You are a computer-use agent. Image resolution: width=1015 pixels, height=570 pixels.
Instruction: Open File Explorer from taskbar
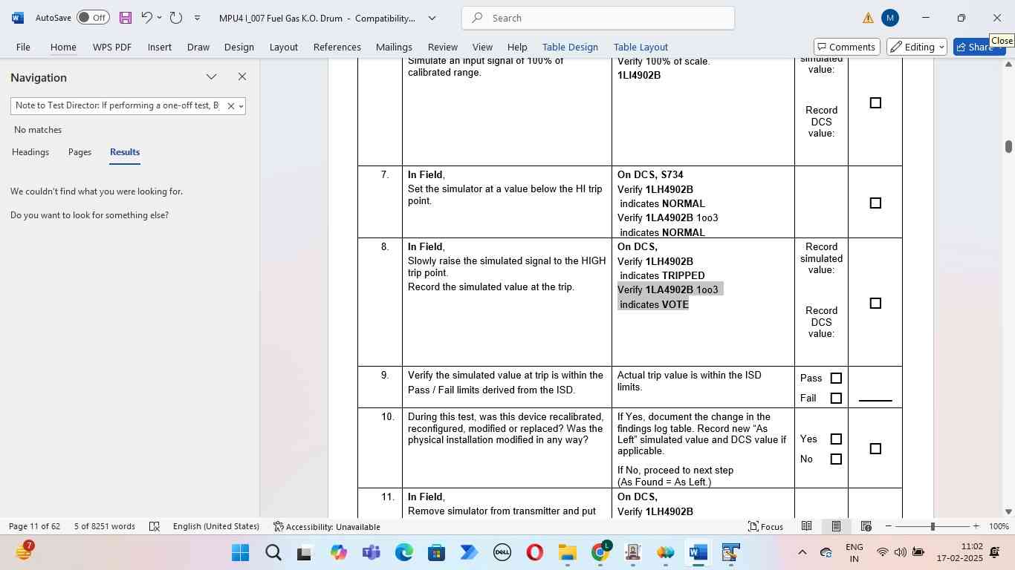click(568, 553)
